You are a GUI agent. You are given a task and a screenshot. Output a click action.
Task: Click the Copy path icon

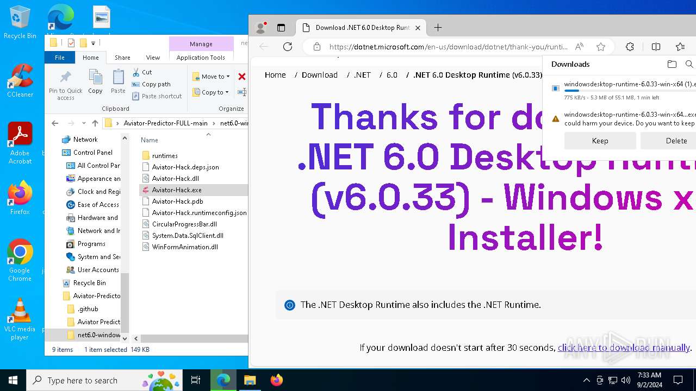coord(136,84)
